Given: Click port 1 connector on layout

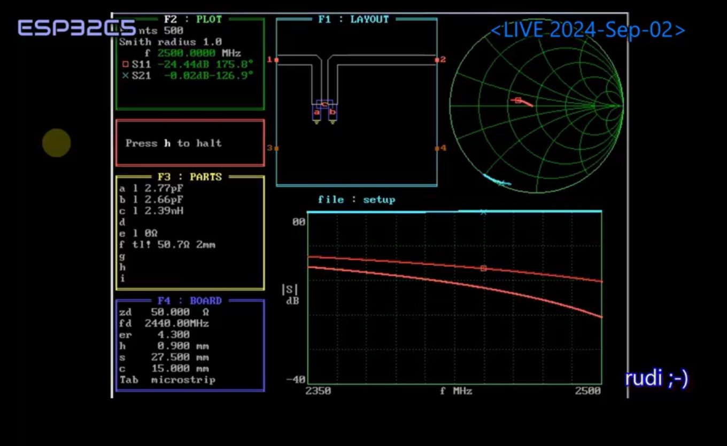Looking at the screenshot, I should [x=276, y=60].
